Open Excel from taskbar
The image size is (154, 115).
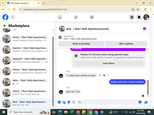[72, 112]
